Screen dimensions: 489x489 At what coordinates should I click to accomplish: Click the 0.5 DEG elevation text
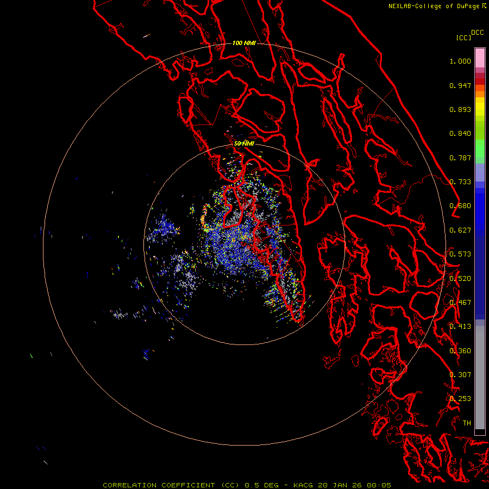(x=261, y=485)
